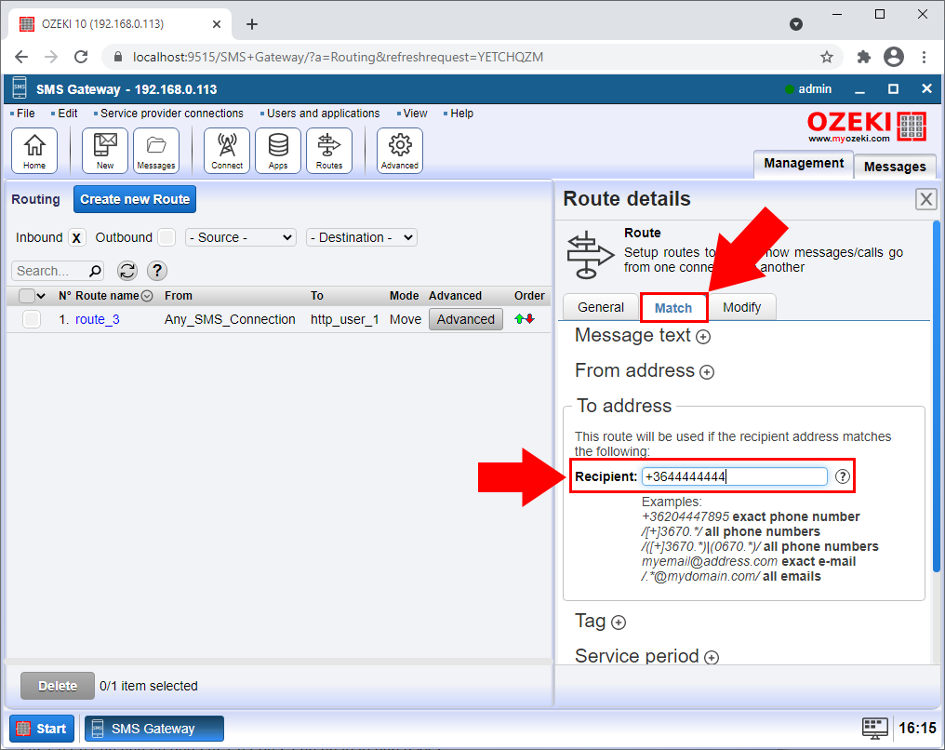This screenshot has width=945, height=750.
Task: Open the Home toolbar icon
Action: (x=34, y=151)
